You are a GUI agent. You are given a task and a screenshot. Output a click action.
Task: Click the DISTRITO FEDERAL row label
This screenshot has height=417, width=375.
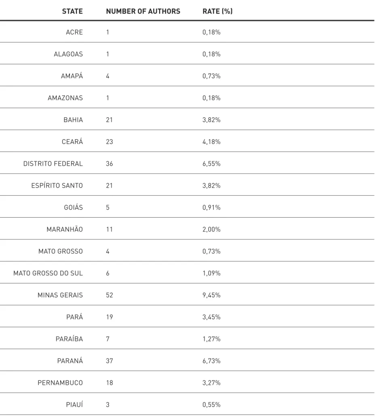pyautogui.click(x=53, y=163)
